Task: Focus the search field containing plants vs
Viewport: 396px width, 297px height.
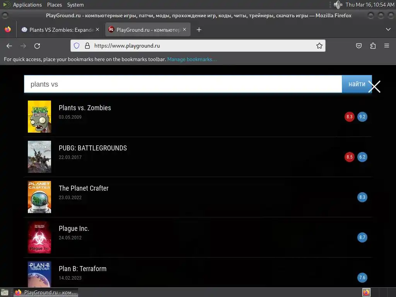Action: click(183, 84)
